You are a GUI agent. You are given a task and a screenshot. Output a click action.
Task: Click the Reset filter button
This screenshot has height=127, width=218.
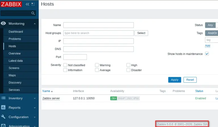tap(190, 80)
